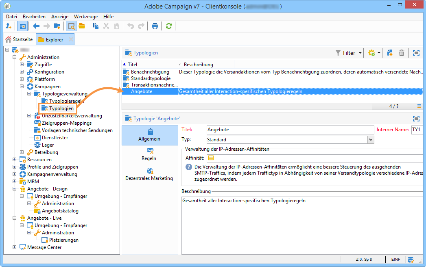Click the cut scissors icon
Viewport: 426px width, 277px height.
pos(106,26)
